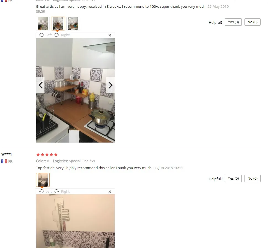Rotate first review photo left

point(45,35)
